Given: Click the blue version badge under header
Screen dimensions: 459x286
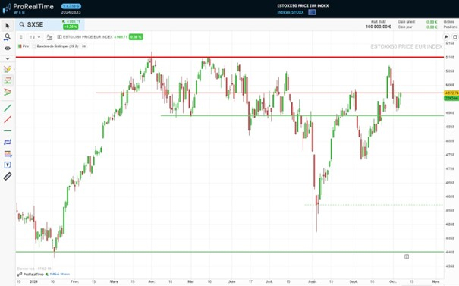Looking at the screenshot, I should click(x=71, y=6).
